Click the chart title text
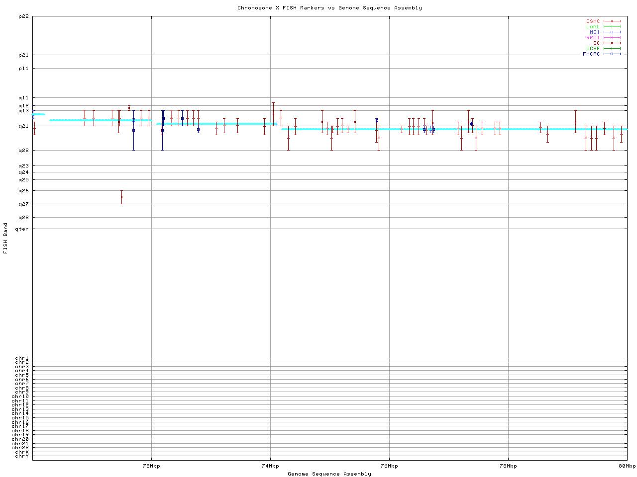637x477 pixels. tap(329, 8)
